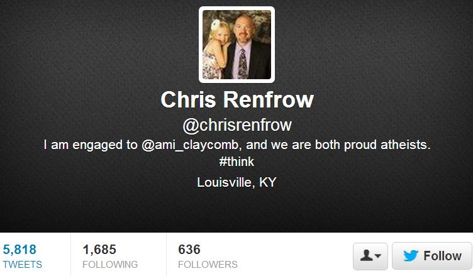The image size is (473, 276).
Task: Click the @chrisrenfrow handle
Action: (x=237, y=125)
